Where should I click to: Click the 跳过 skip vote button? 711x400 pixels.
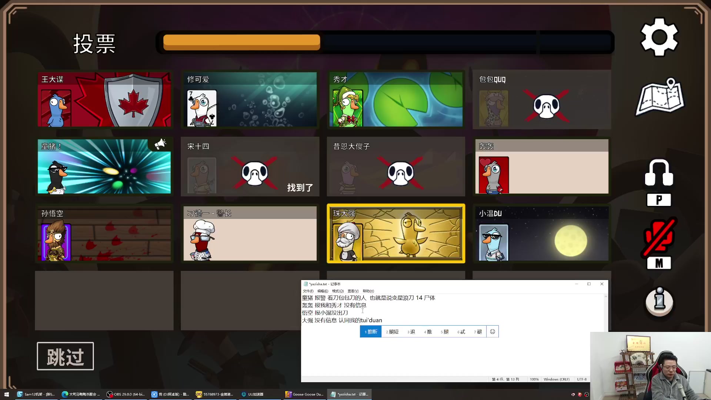65,356
